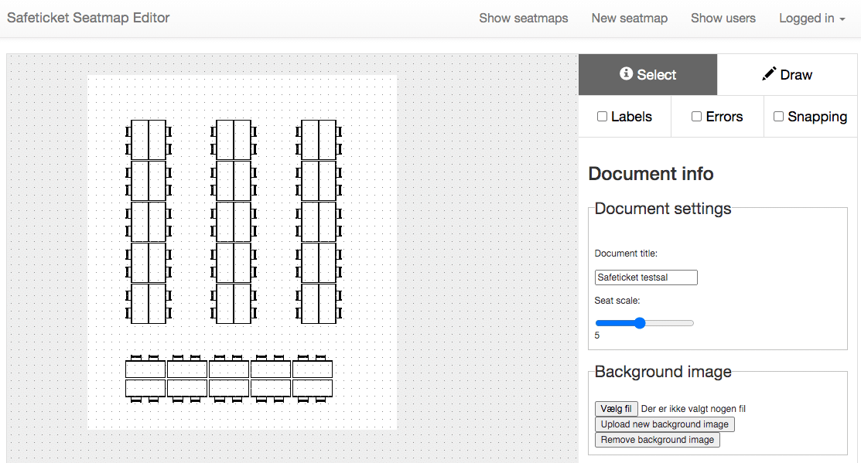861x463 pixels.
Task: Enable the Snapping checkbox
Action: point(778,116)
